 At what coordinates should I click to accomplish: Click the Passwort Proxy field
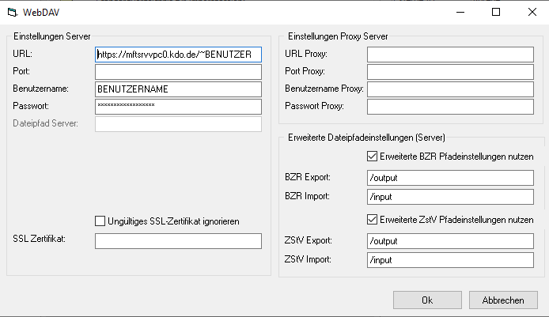coord(450,106)
